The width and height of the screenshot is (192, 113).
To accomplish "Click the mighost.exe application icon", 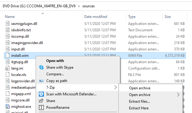I will click(x=8, y=106).
